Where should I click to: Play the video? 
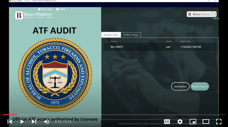coord(22,122)
